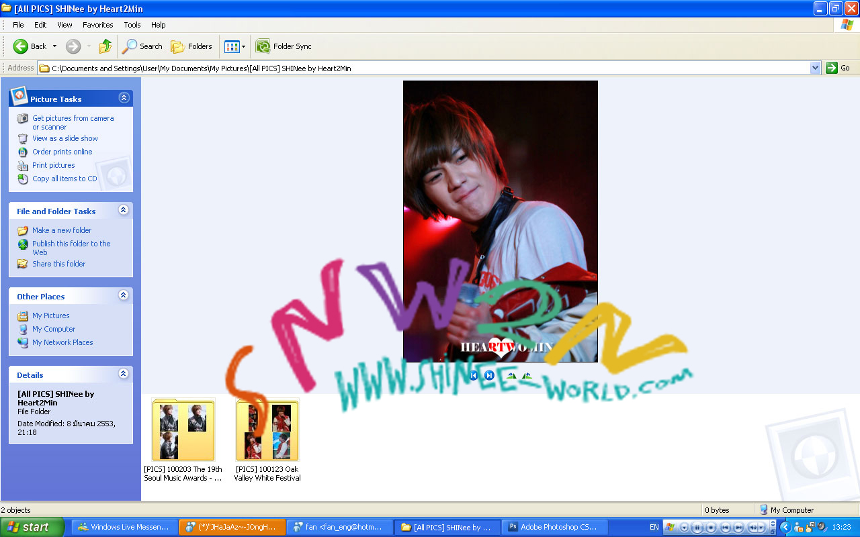Show hidden tray icons with the arrow
The width and height of the screenshot is (860, 537).
coord(785,528)
